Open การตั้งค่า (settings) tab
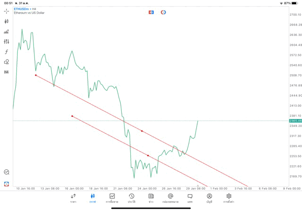Screen dimensions: 302x211 pos(228,198)
